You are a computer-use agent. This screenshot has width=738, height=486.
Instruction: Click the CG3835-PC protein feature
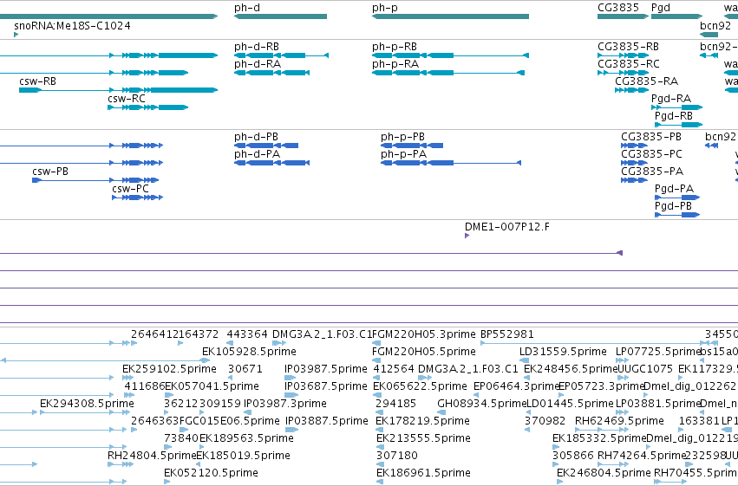click(x=635, y=163)
